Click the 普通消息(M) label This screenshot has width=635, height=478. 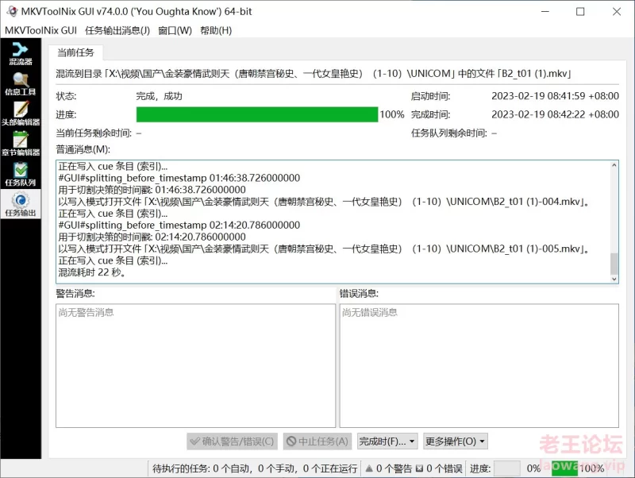tap(83, 149)
